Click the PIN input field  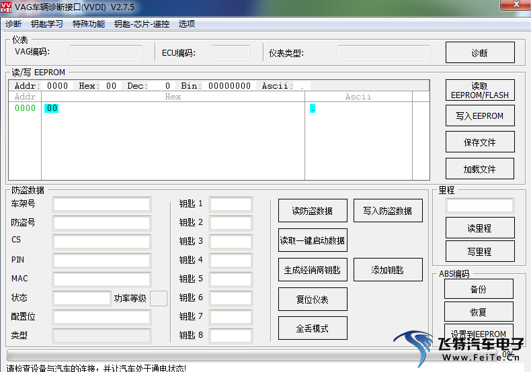tap(101, 261)
